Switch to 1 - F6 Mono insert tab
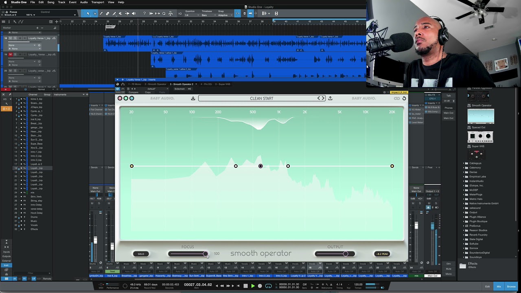Screen dimensions: 521x293 [x=134, y=84]
